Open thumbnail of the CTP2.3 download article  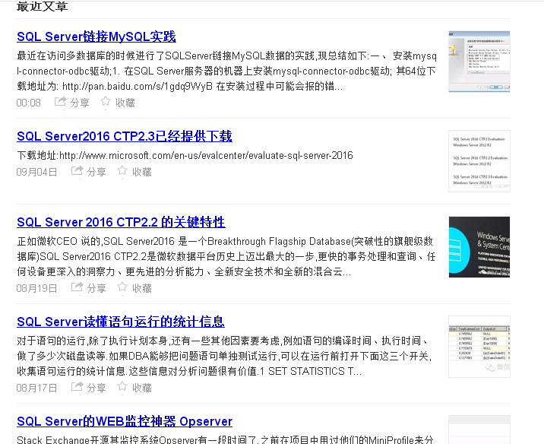pyautogui.click(x=479, y=161)
